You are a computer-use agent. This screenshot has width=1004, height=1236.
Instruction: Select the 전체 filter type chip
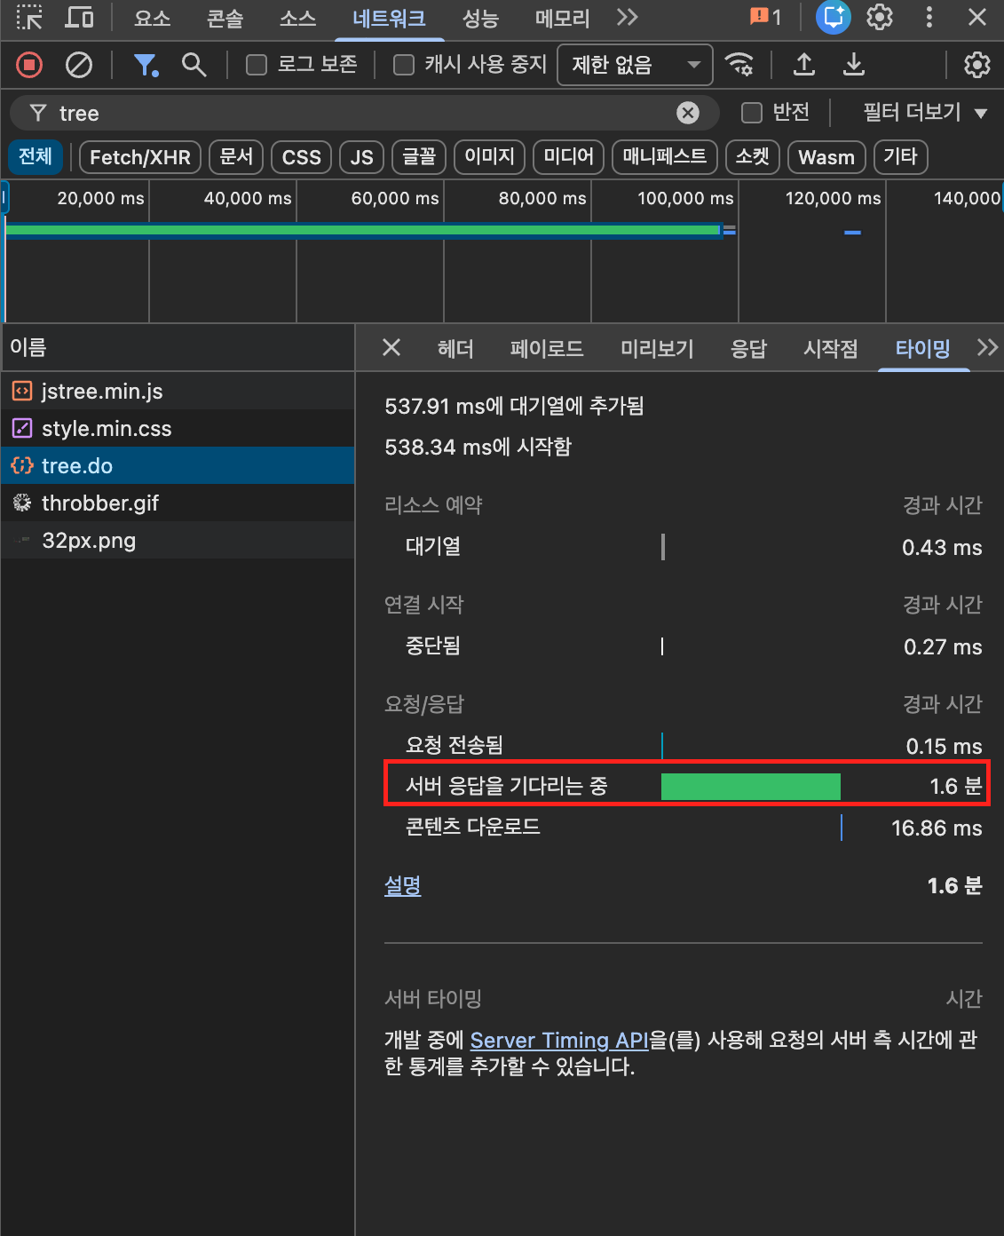coord(36,156)
